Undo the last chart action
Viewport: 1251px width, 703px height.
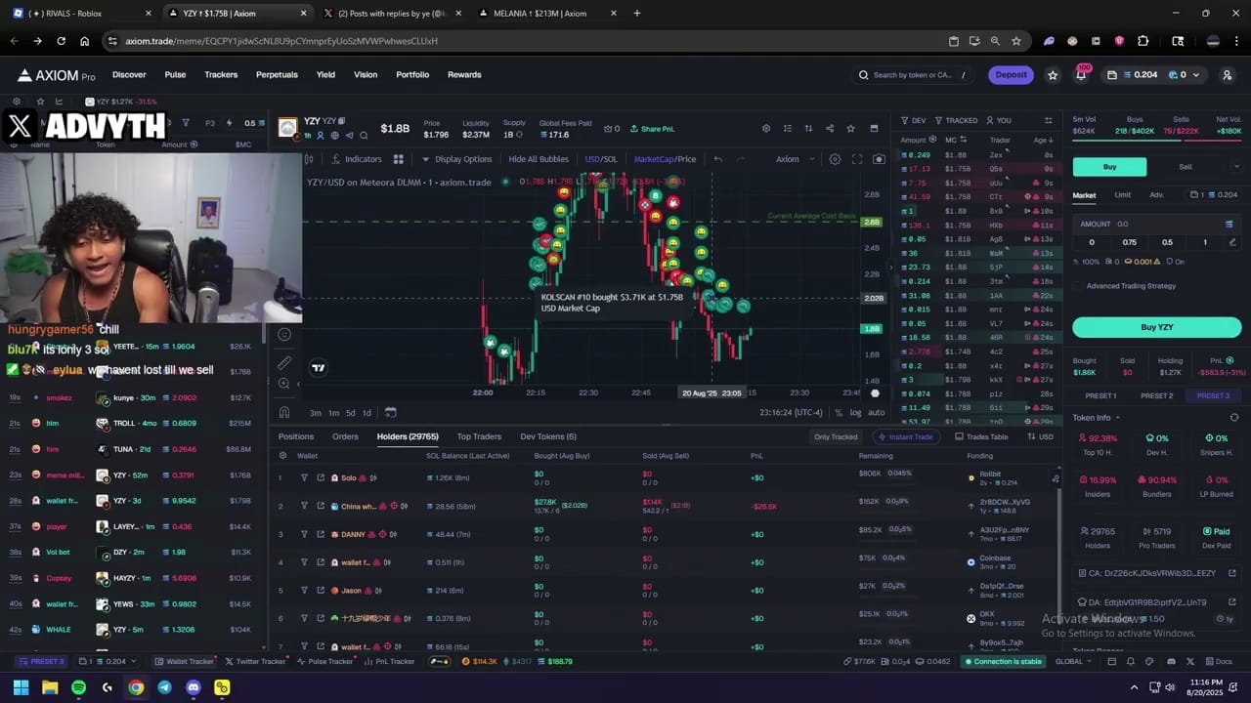click(x=717, y=159)
